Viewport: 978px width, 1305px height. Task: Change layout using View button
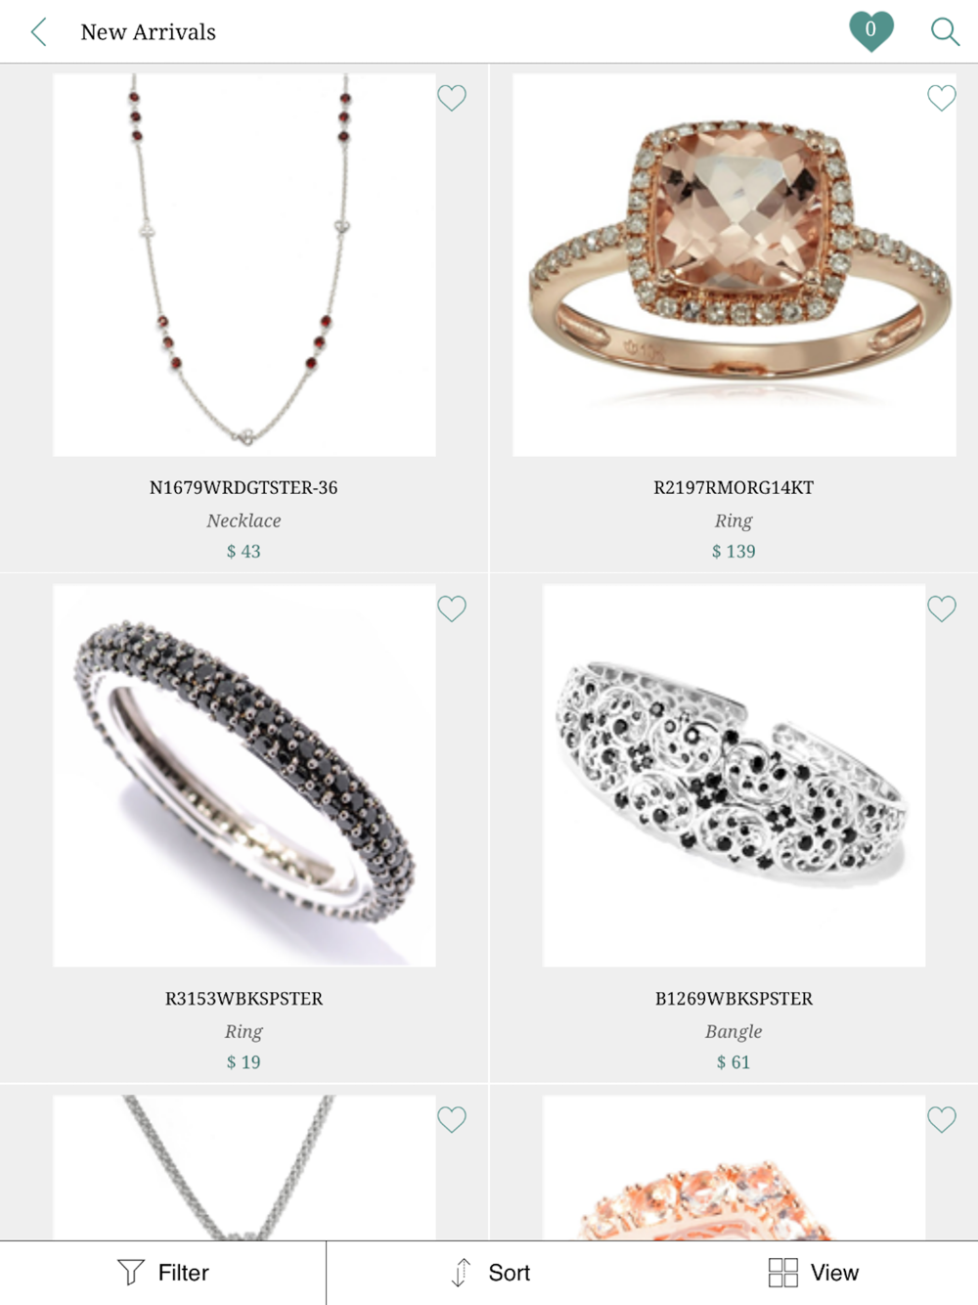point(814,1273)
